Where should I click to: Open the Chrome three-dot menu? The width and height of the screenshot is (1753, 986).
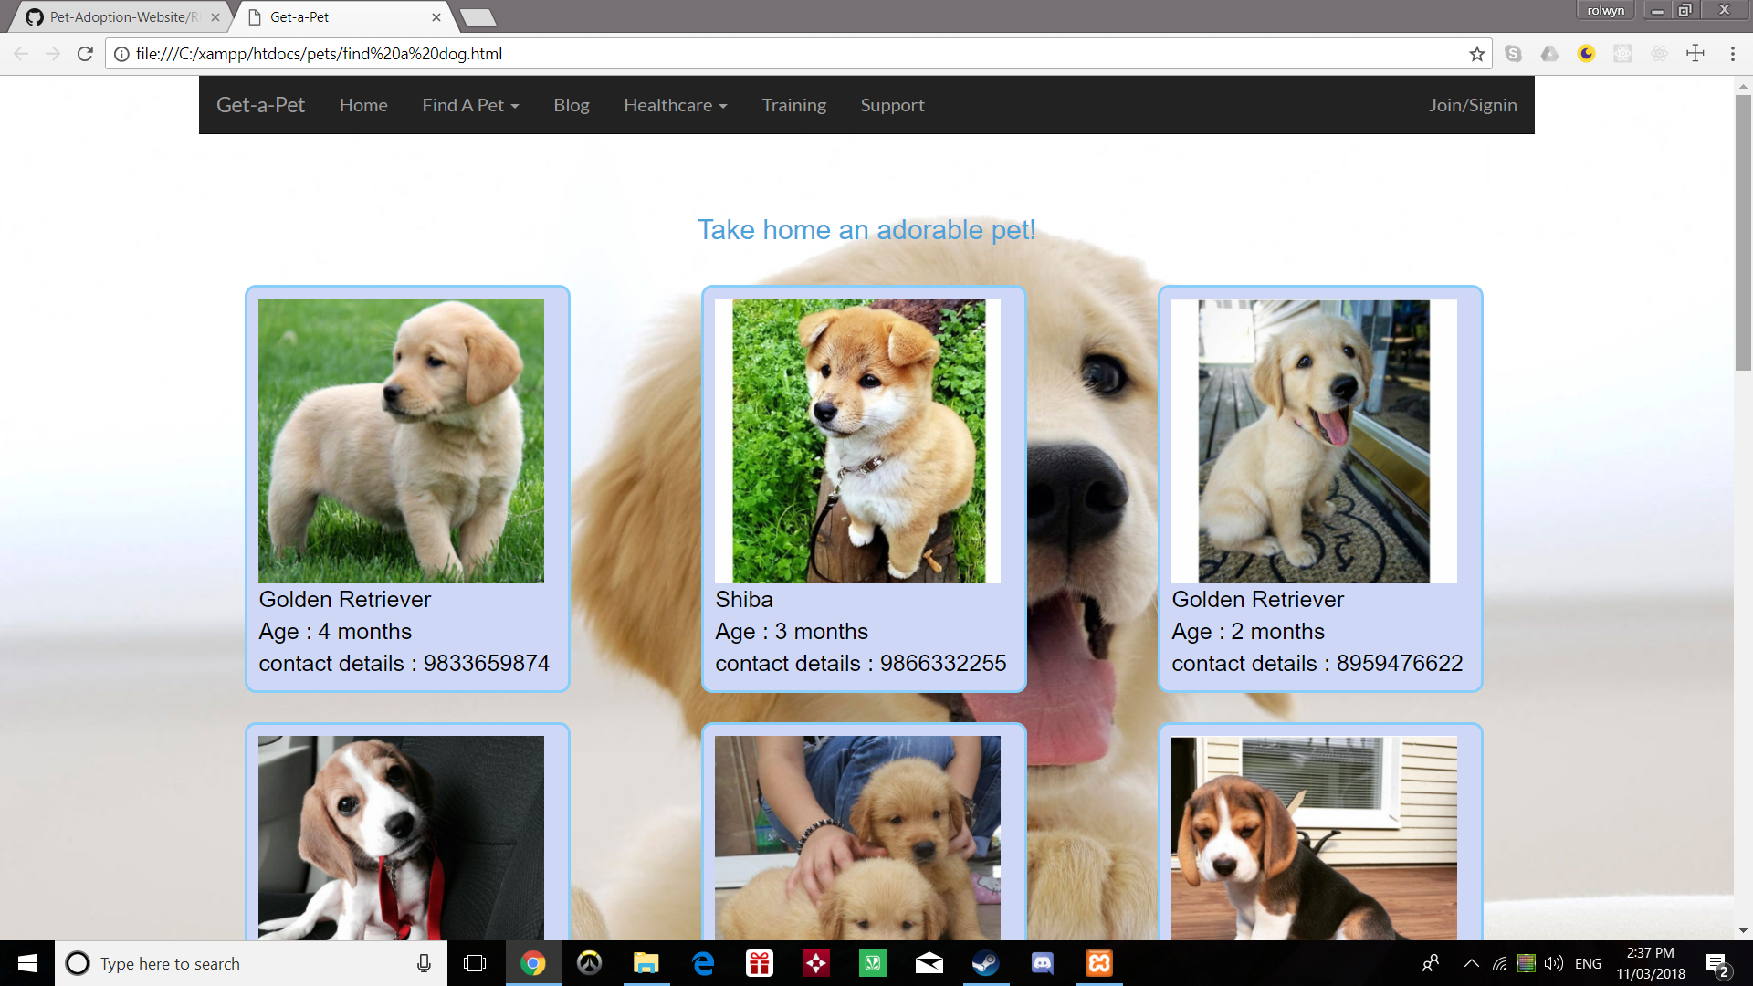pos(1732,54)
